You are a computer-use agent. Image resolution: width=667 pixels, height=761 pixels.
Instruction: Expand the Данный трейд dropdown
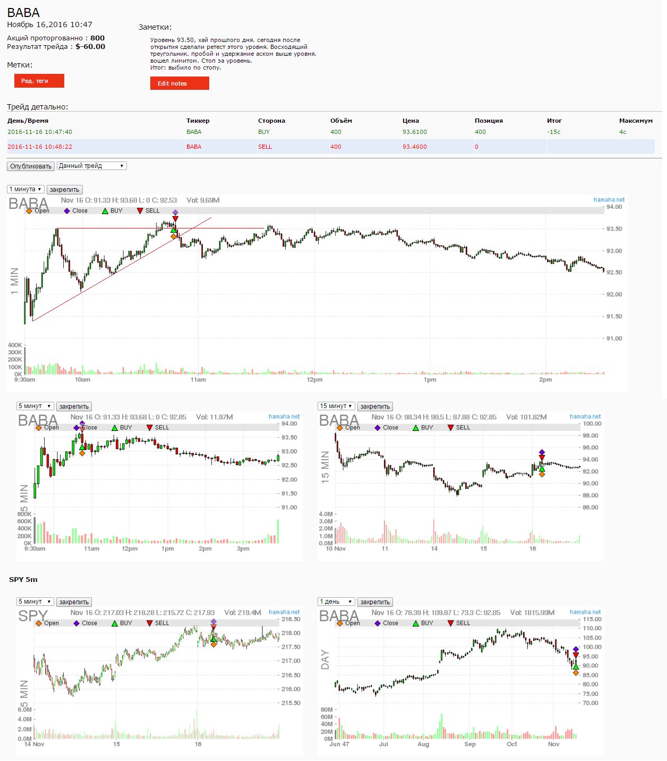(92, 166)
